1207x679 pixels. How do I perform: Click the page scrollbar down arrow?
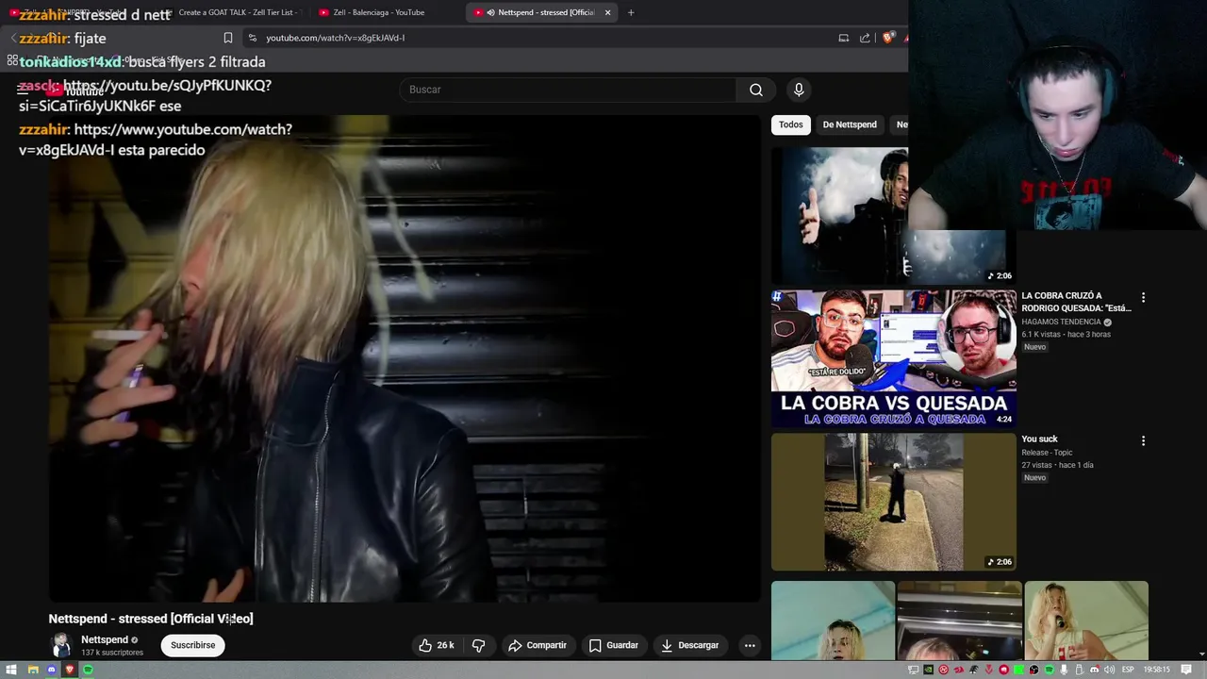tap(1201, 654)
